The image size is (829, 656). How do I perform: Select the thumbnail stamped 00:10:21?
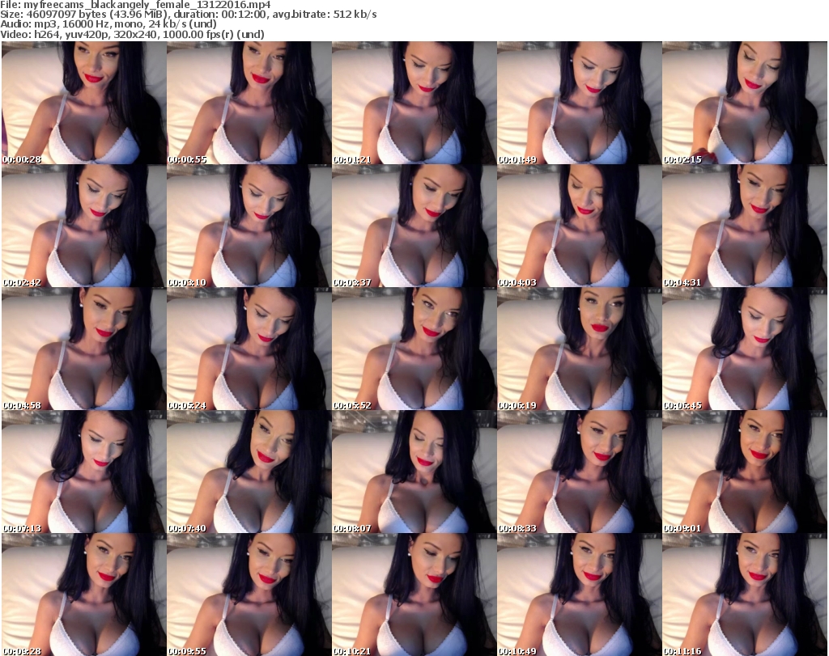coord(414,595)
